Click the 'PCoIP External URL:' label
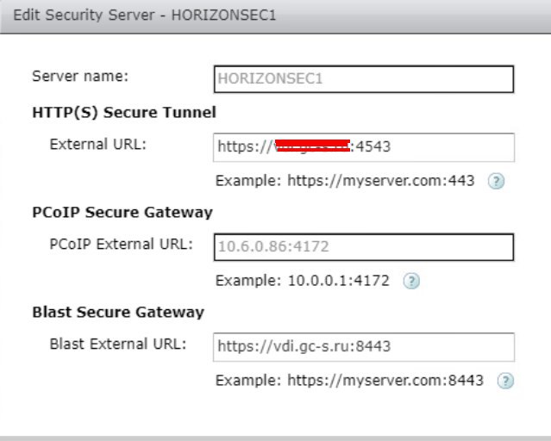Viewport: 551px width, 441px height. (122, 244)
